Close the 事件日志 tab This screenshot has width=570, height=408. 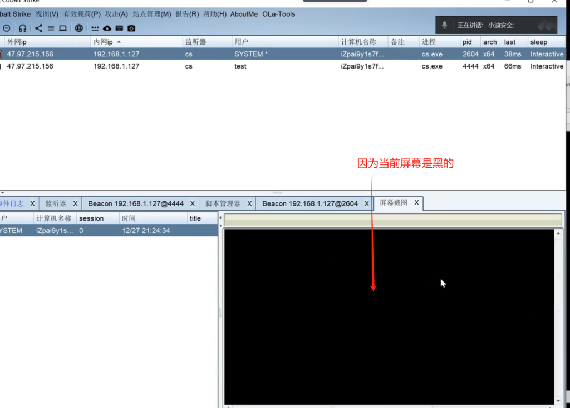tap(32, 203)
